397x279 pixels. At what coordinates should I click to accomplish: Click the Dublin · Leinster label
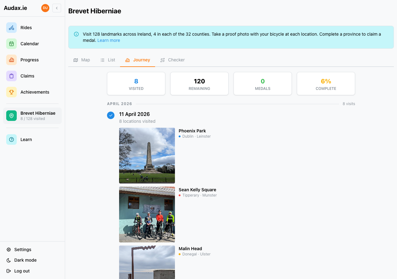coord(196,136)
